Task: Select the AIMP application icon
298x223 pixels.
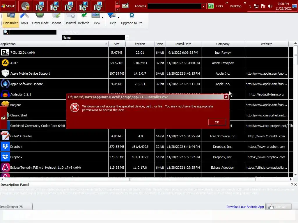Action: [5, 63]
